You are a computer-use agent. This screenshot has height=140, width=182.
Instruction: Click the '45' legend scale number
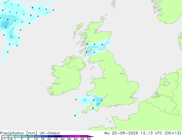click(x=82, y=139)
